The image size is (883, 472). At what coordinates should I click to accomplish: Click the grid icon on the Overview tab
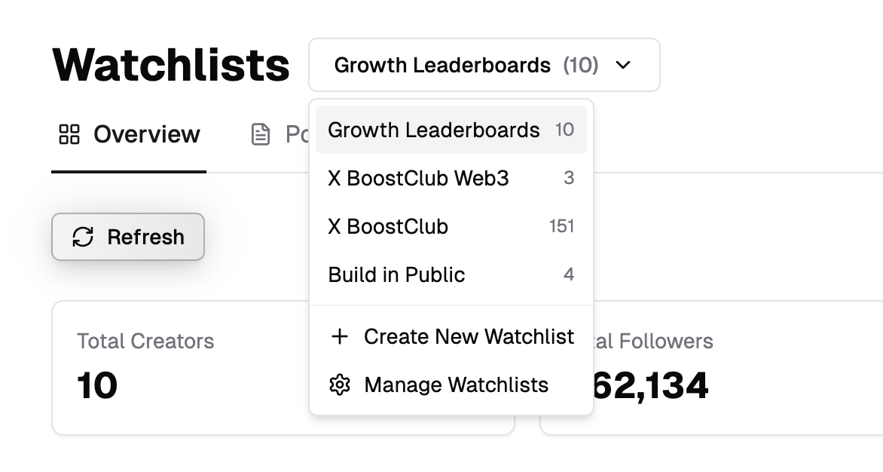[x=69, y=135]
